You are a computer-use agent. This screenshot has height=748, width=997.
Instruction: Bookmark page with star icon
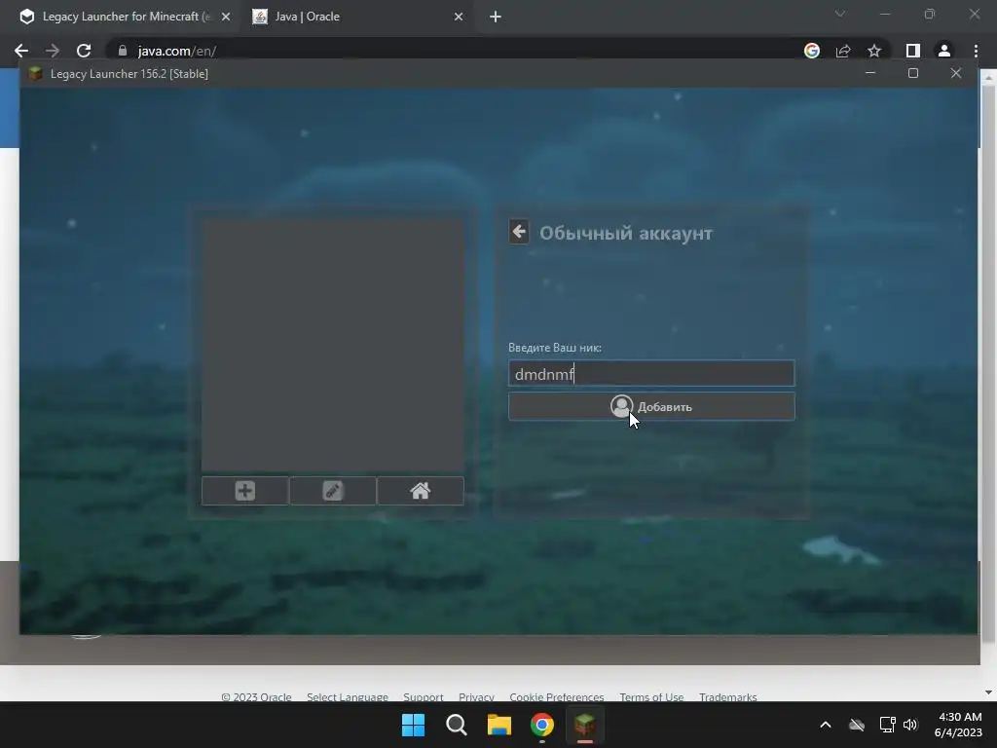click(874, 51)
